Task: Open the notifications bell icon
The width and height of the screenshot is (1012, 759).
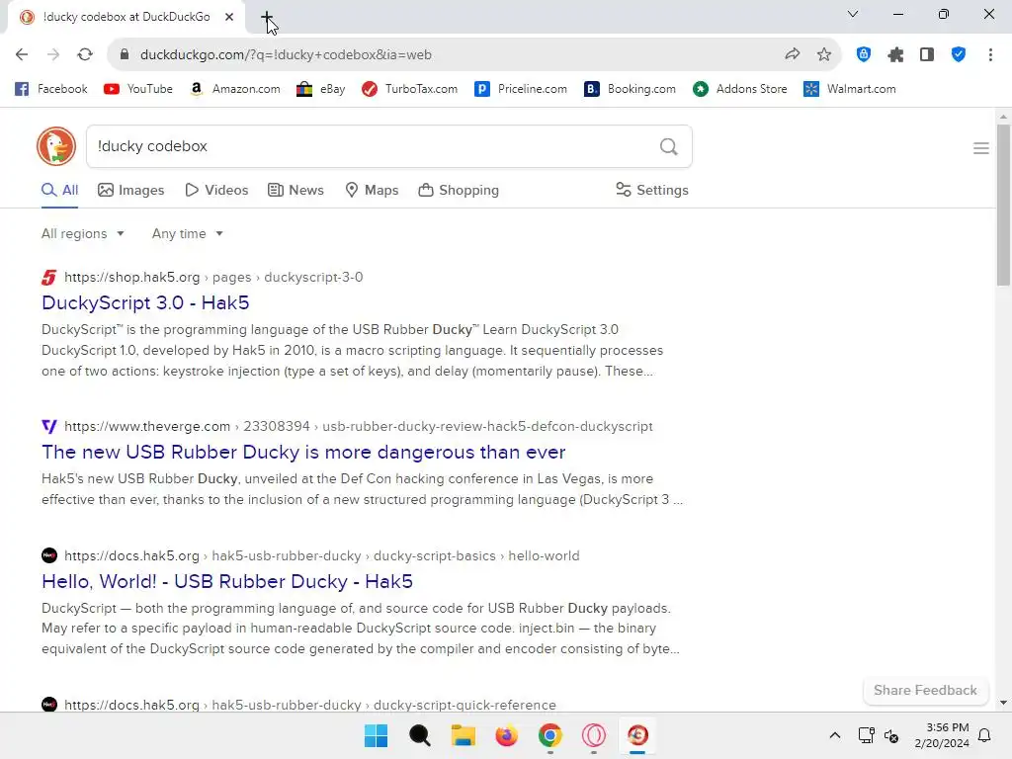Action: pyautogui.click(x=985, y=735)
